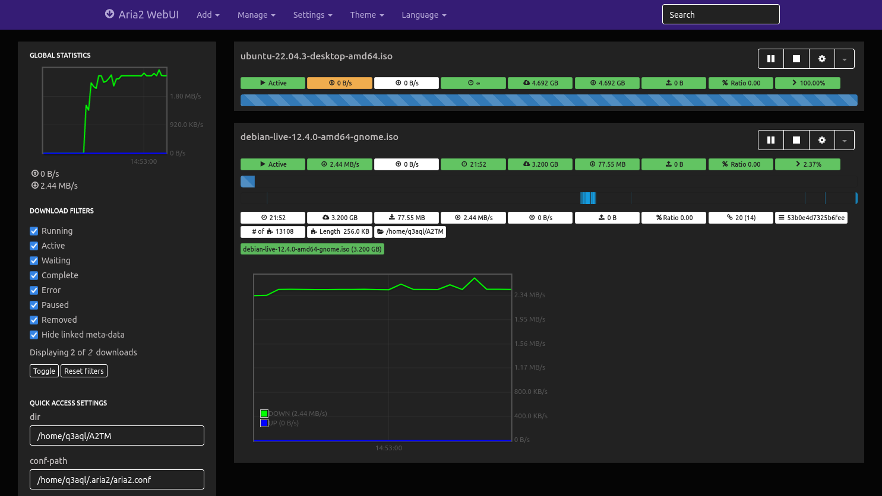Click the debian download progress bar
882x496 pixels.
(549, 182)
